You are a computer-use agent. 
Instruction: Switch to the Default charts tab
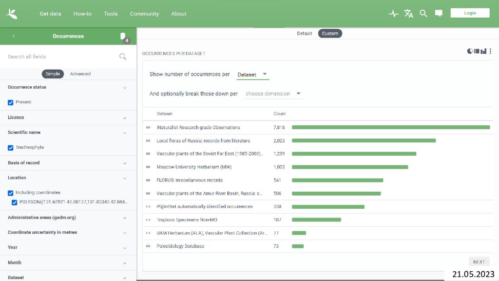(304, 34)
